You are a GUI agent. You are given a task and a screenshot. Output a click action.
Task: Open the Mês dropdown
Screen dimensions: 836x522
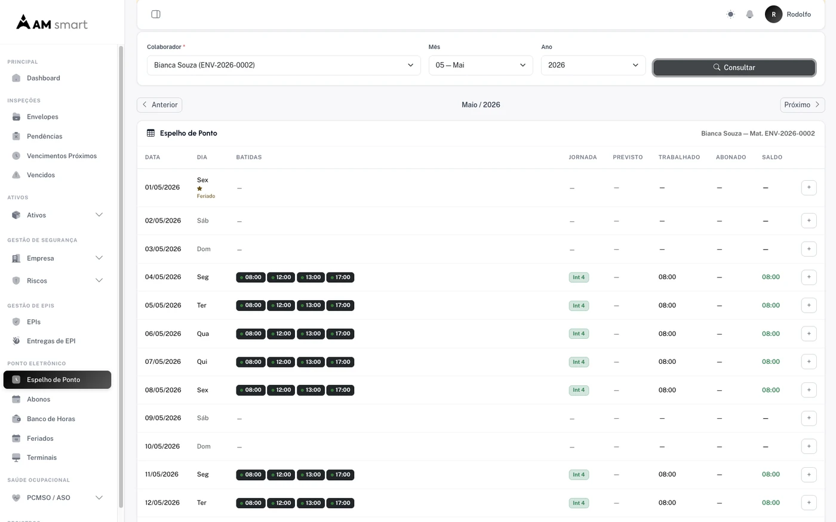pyautogui.click(x=481, y=65)
